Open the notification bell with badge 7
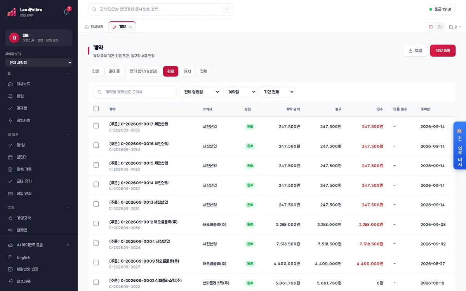 (66, 11)
